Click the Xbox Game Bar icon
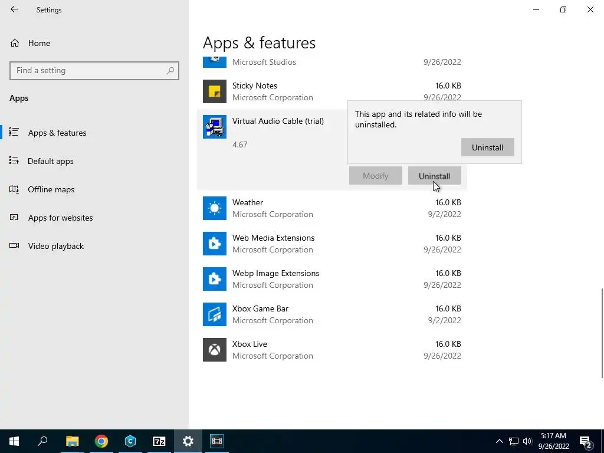 (x=215, y=315)
